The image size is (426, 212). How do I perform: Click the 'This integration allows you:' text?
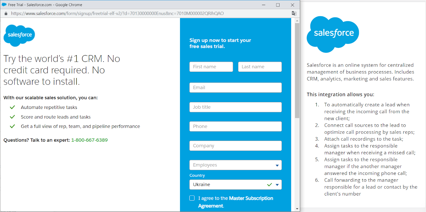pyautogui.click(x=341, y=95)
